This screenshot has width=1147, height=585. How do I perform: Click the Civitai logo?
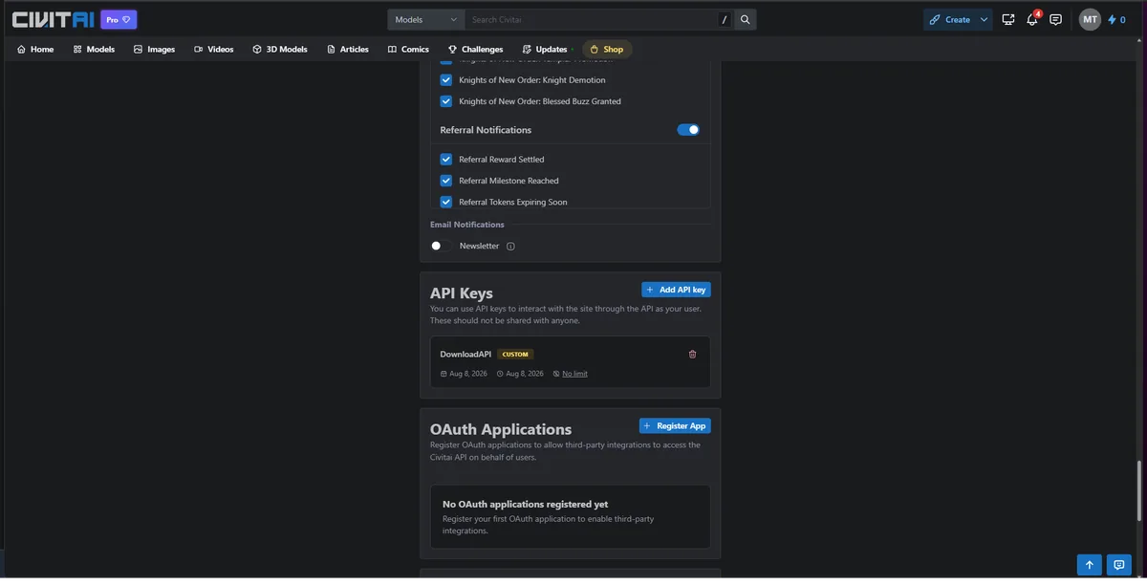pos(53,19)
